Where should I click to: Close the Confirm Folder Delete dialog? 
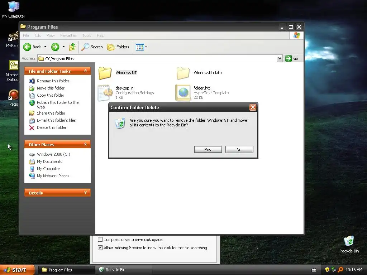pyautogui.click(x=253, y=107)
